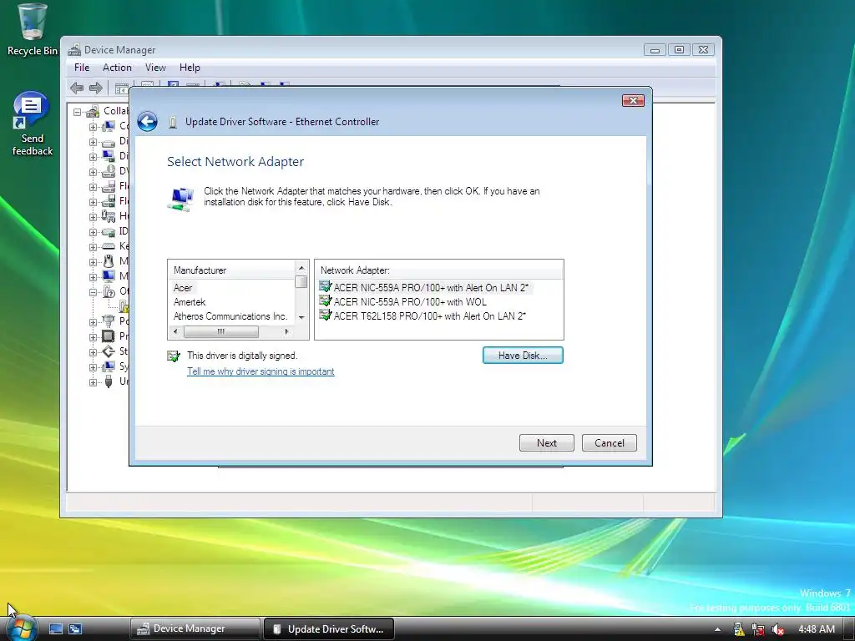The height and width of the screenshot is (641, 855).
Task: Click the network tray icon with red X
Action: pos(758,629)
